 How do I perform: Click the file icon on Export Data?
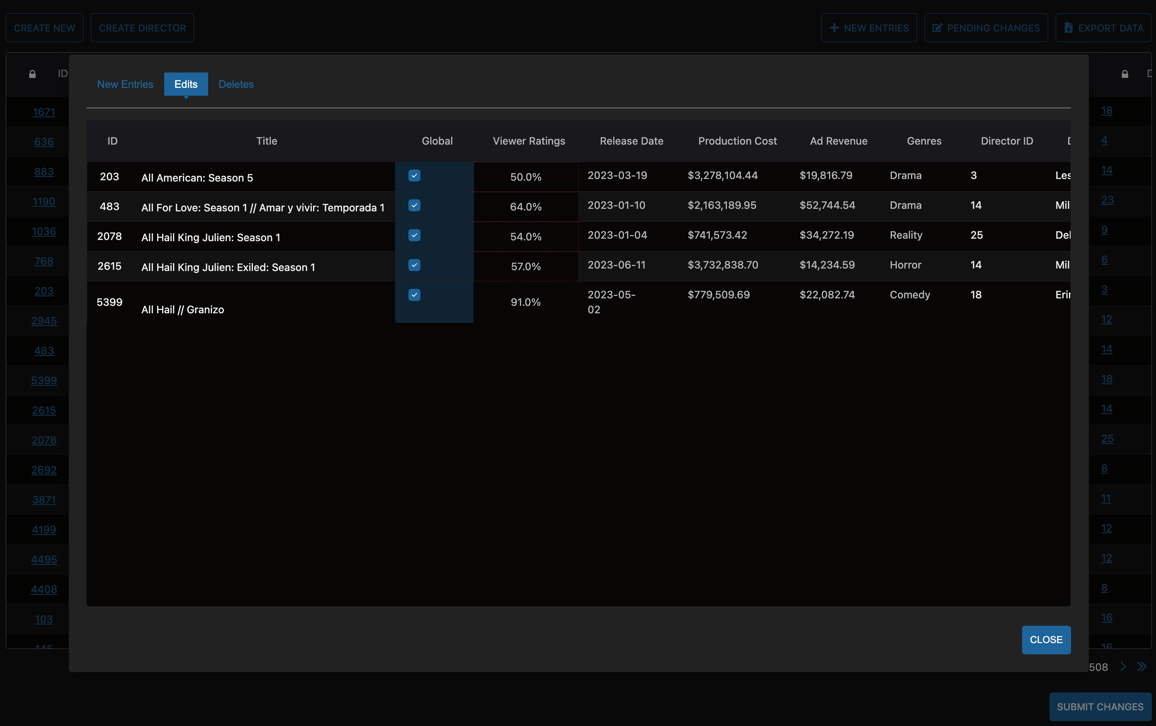click(1068, 28)
